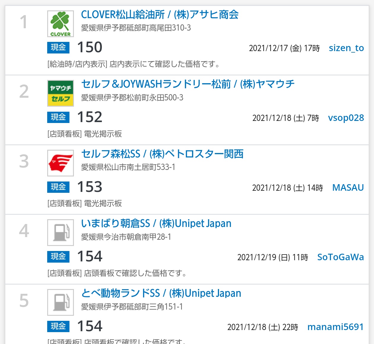
Task: Click 現金 badge in rank 4 entry
Action: (x=58, y=256)
